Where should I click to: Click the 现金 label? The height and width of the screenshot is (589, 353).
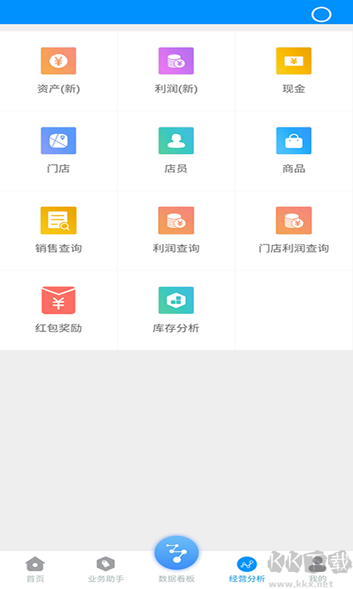coord(293,89)
